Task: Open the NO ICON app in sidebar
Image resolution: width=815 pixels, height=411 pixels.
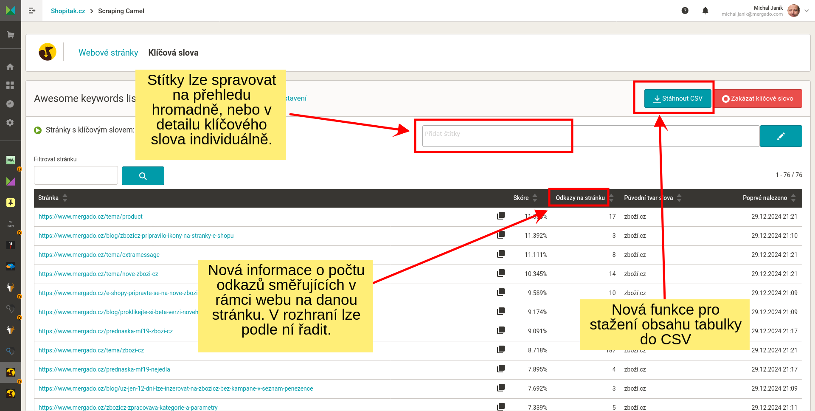Action: (x=11, y=224)
